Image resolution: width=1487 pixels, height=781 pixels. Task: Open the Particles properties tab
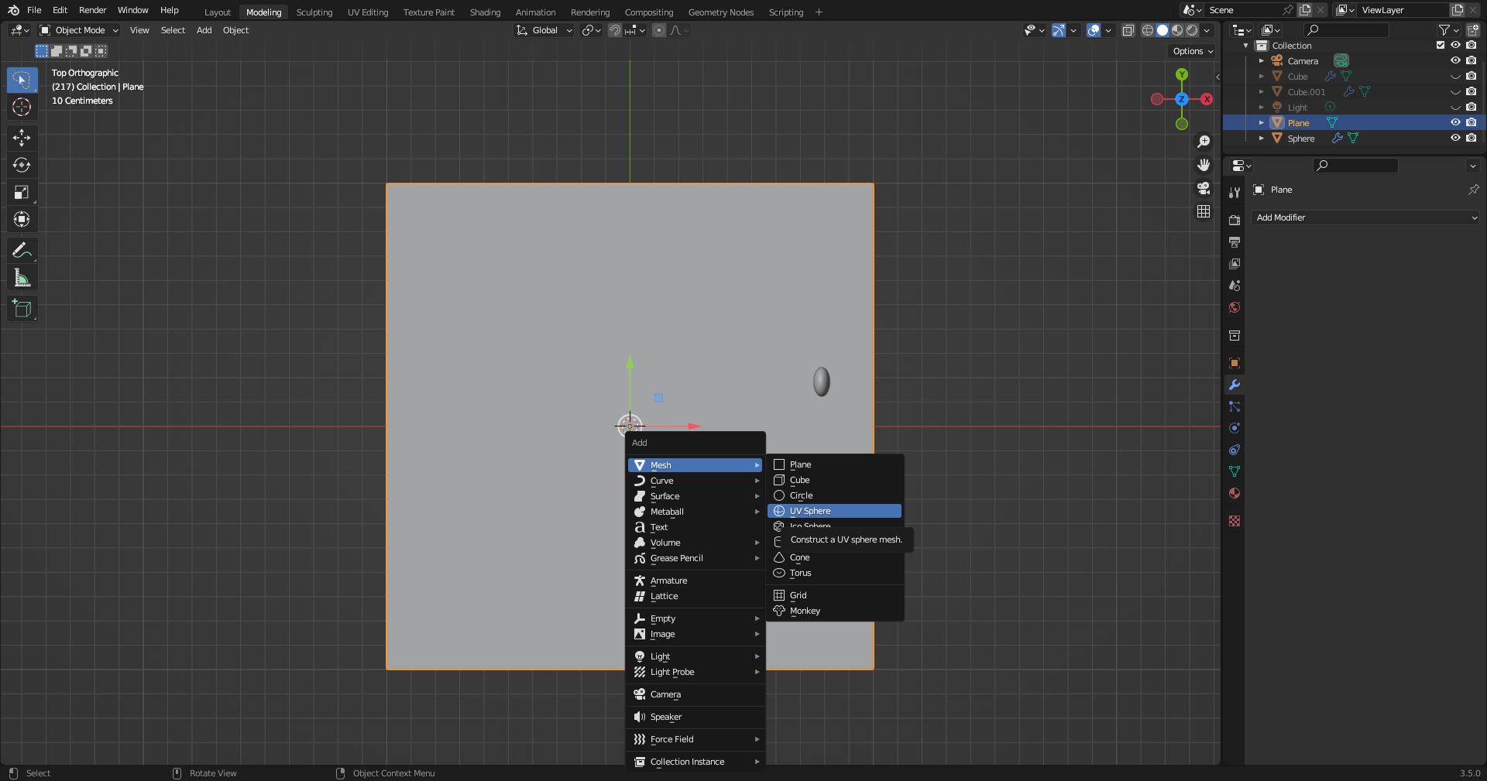click(x=1235, y=406)
